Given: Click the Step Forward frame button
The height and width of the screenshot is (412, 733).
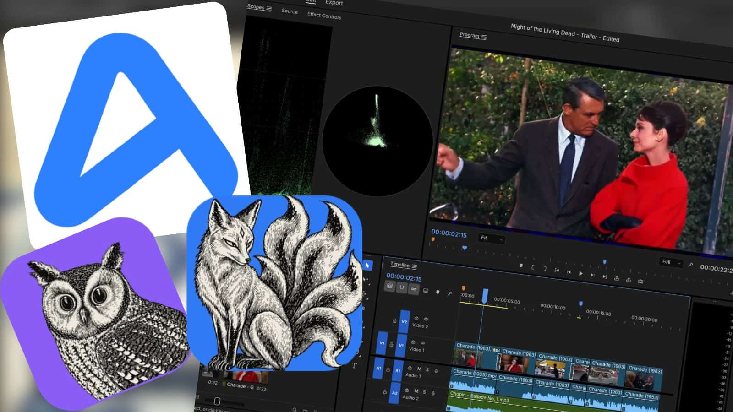Looking at the screenshot, I should tap(592, 275).
